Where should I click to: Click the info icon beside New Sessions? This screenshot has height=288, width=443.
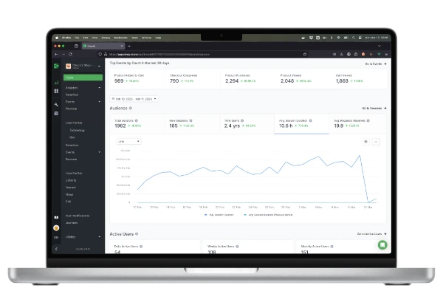(x=190, y=120)
